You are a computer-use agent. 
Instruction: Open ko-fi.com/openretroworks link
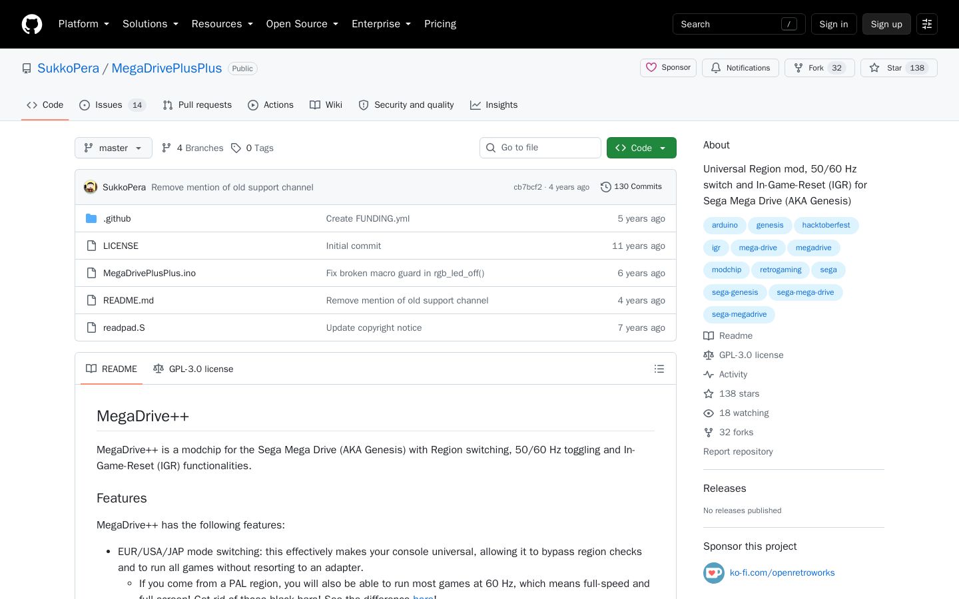782,573
